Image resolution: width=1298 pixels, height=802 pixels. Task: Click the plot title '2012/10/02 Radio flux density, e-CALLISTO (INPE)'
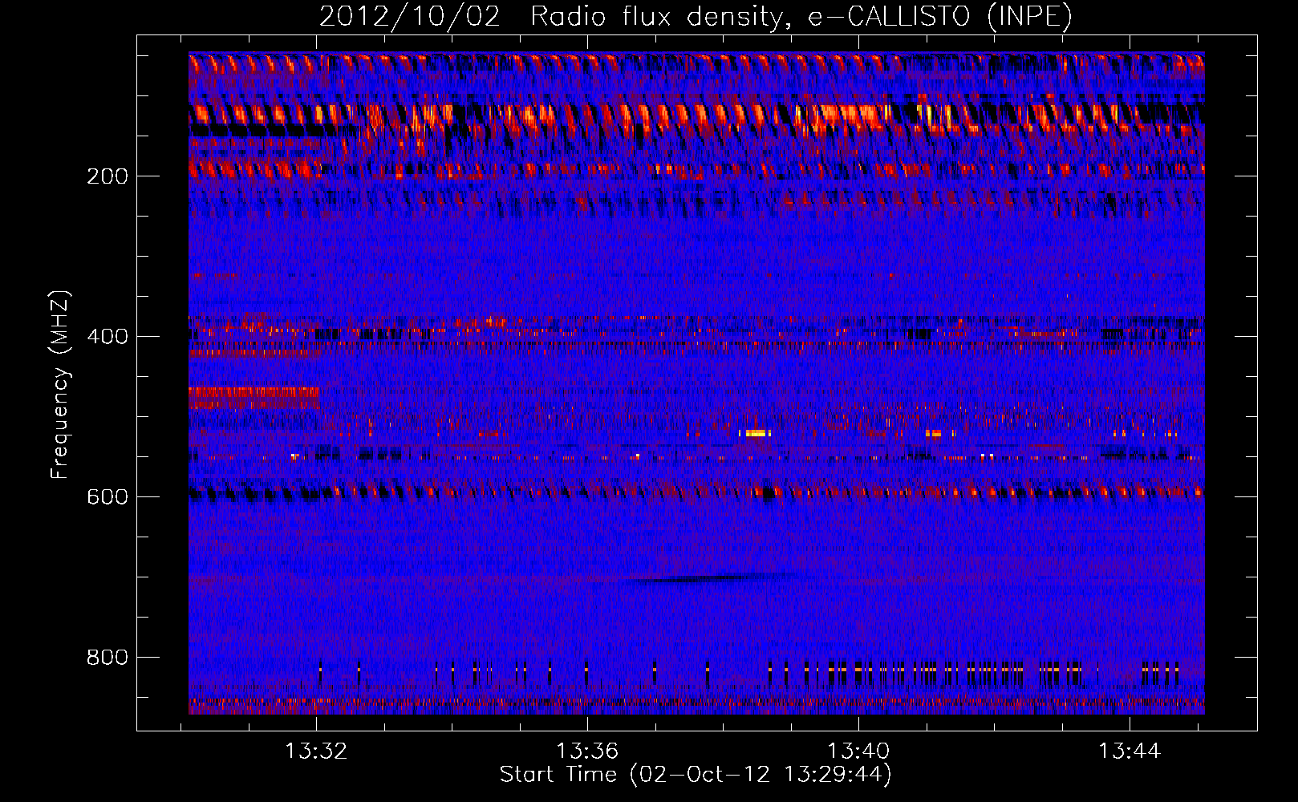coord(696,16)
